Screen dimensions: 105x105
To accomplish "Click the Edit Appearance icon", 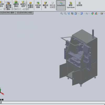I will 93,13.
